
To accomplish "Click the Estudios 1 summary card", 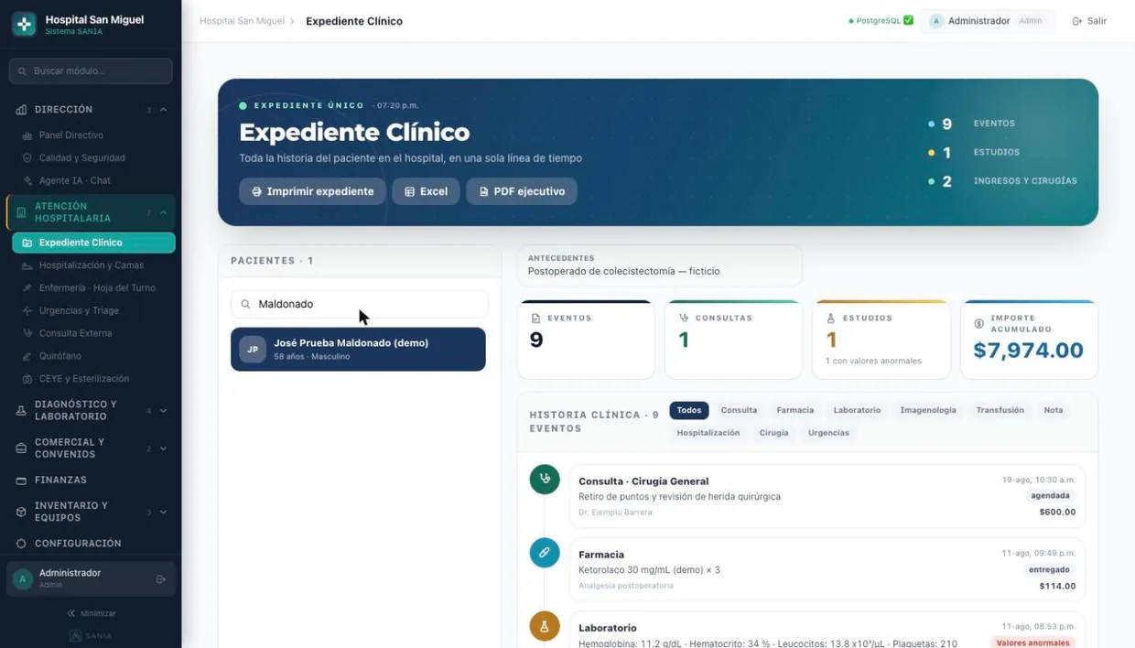I will (x=881, y=340).
